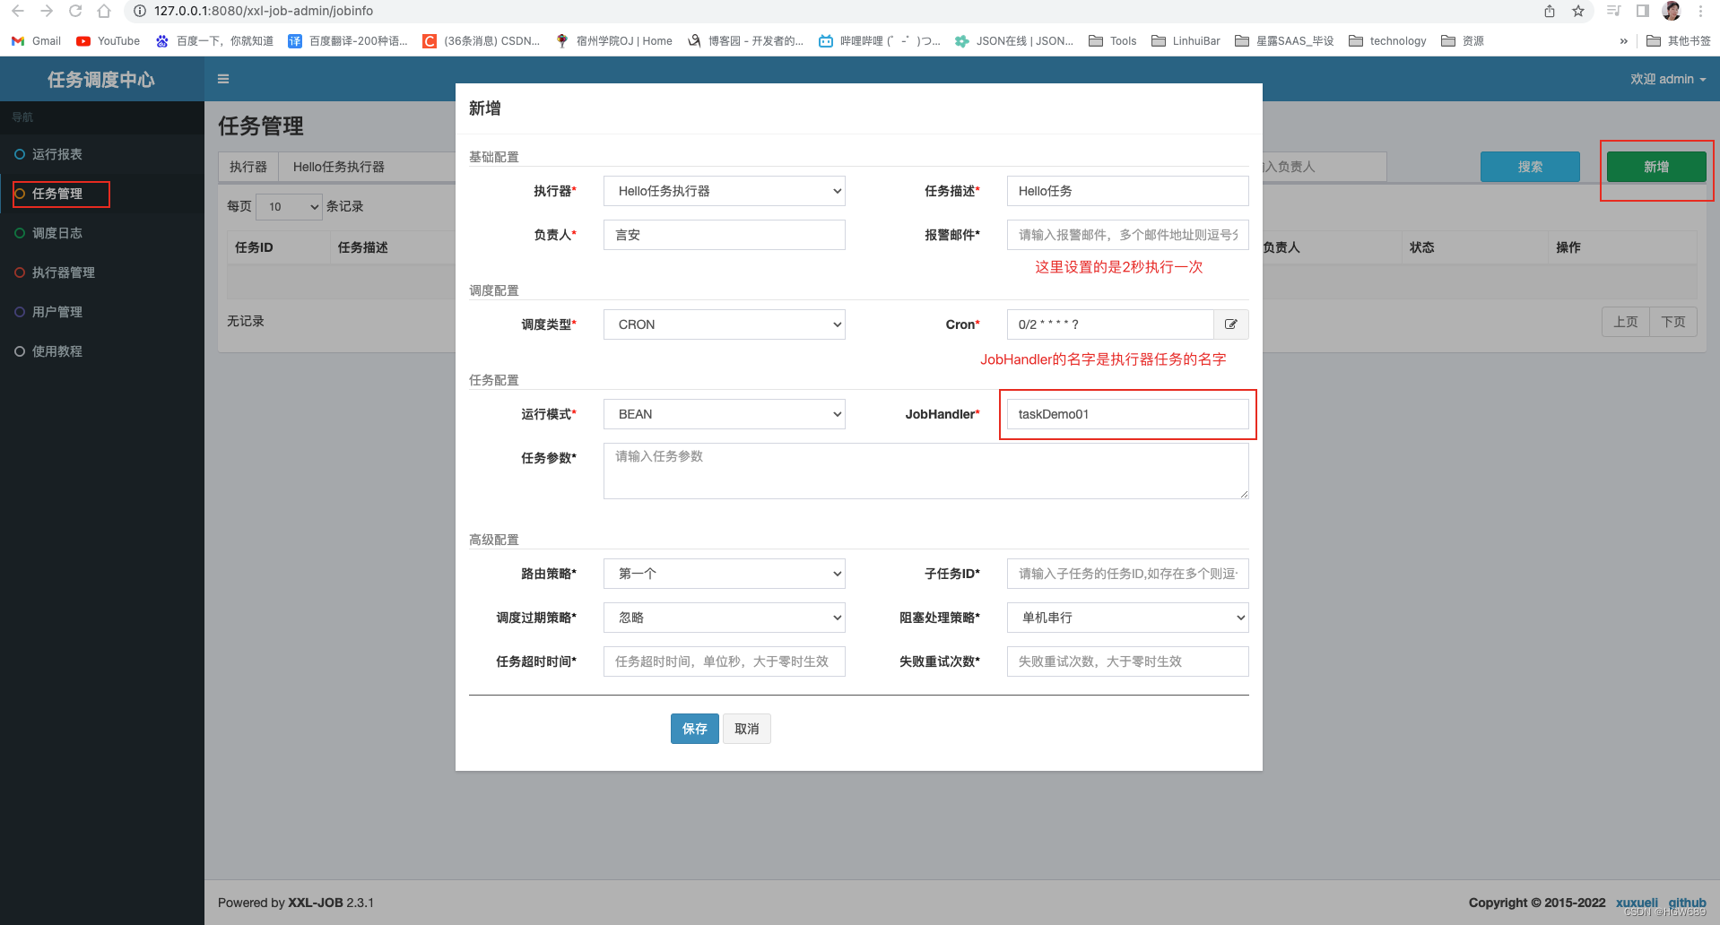
Task: Open the 欢迎 admin user dropdown
Action: (1668, 79)
